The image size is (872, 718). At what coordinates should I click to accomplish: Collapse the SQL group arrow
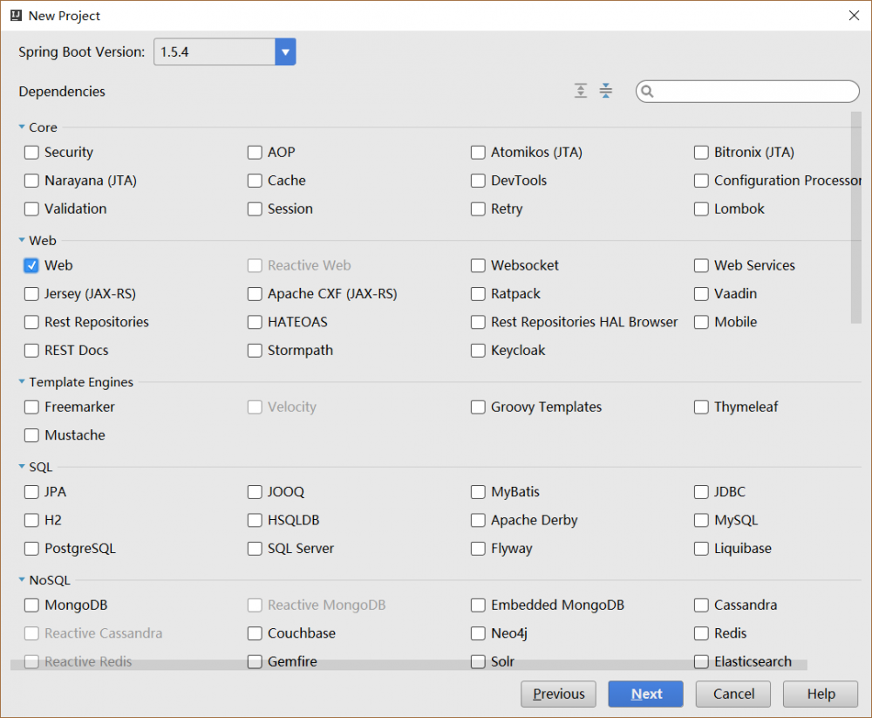point(22,468)
